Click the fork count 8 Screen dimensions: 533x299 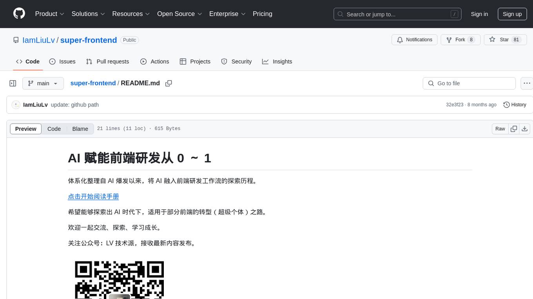[471, 40]
